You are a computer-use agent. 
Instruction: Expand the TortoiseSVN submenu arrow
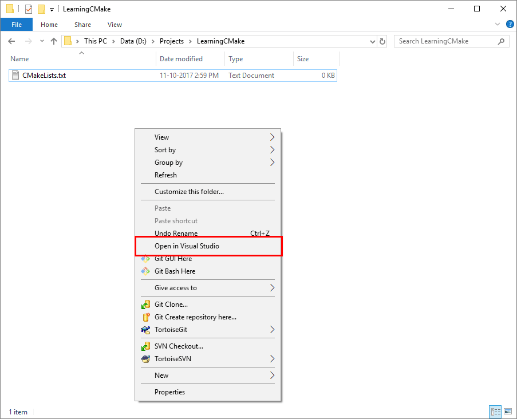[272, 359]
